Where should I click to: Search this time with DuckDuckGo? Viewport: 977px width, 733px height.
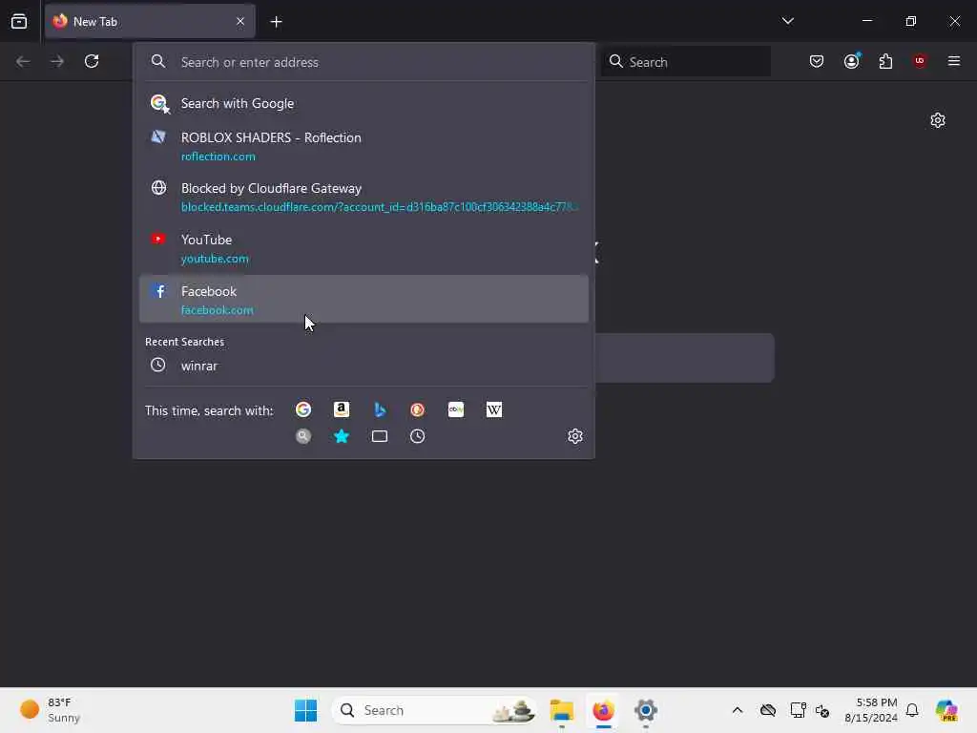click(x=418, y=409)
